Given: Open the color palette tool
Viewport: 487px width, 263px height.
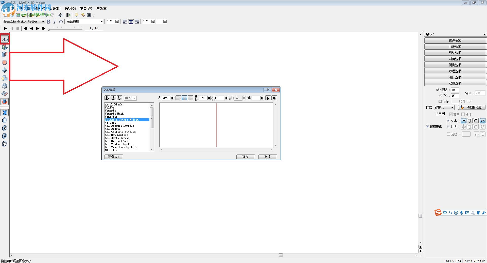Looking at the screenshot, I should pos(5,47).
